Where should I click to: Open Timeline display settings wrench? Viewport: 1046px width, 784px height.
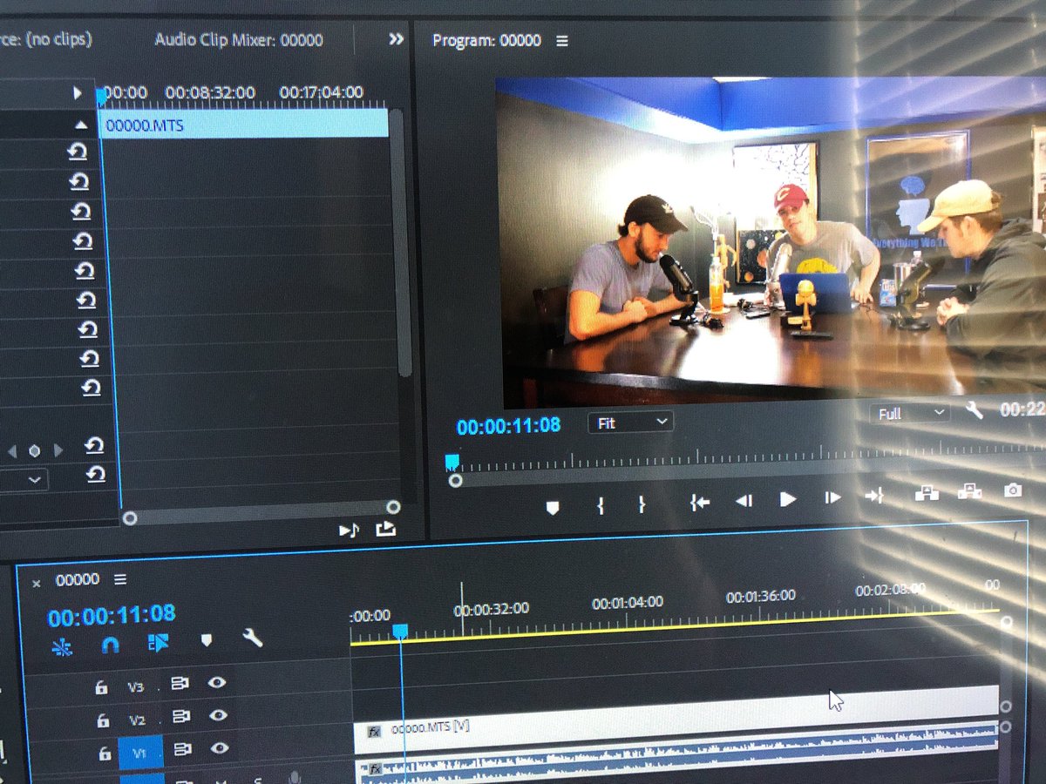[252, 639]
